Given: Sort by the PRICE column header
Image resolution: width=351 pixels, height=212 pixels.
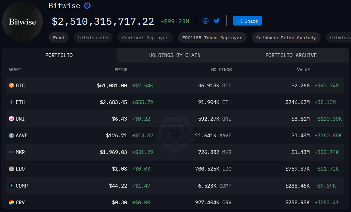Looking at the screenshot, I should (121, 70).
